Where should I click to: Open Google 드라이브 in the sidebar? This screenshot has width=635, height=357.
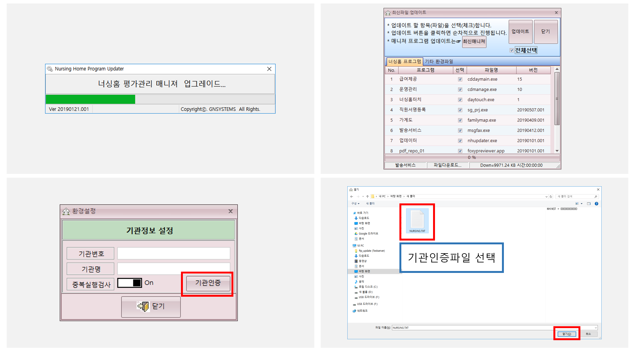tap(368, 234)
